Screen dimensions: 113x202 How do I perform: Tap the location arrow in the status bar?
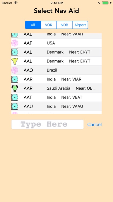coord(99,3)
